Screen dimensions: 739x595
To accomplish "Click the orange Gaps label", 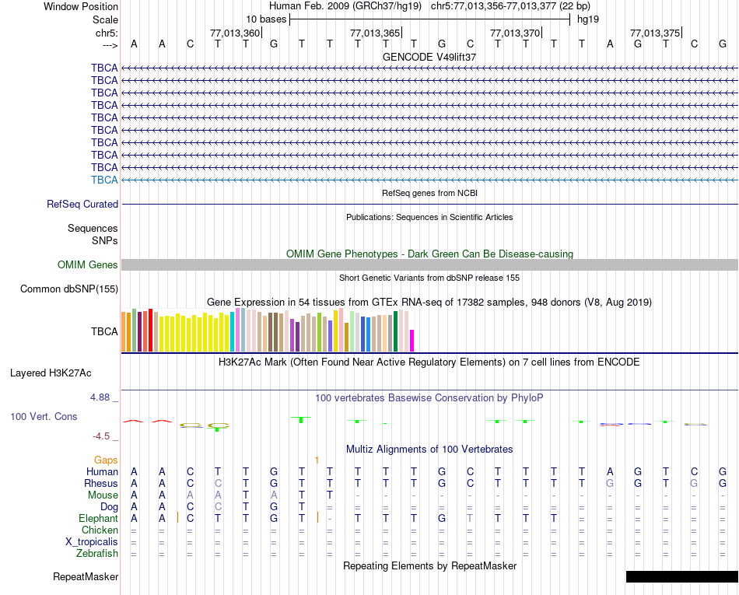I will [106, 460].
